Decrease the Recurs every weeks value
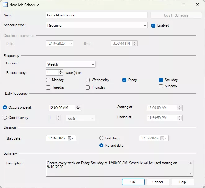The width and height of the screenshot is (205, 188). click(60, 74)
